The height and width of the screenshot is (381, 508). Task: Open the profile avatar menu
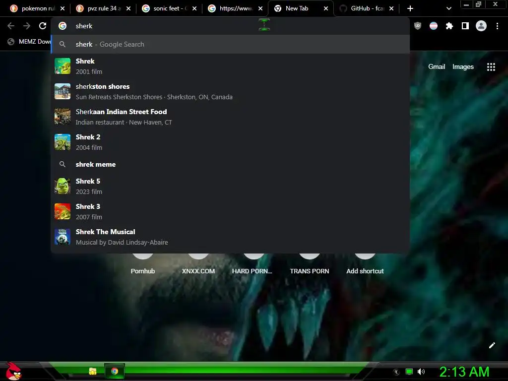pyautogui.click(x=481, y=26)
